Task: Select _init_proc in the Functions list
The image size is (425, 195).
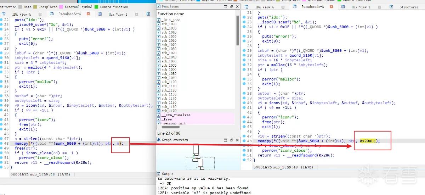Action: click(x=171, y=20)
